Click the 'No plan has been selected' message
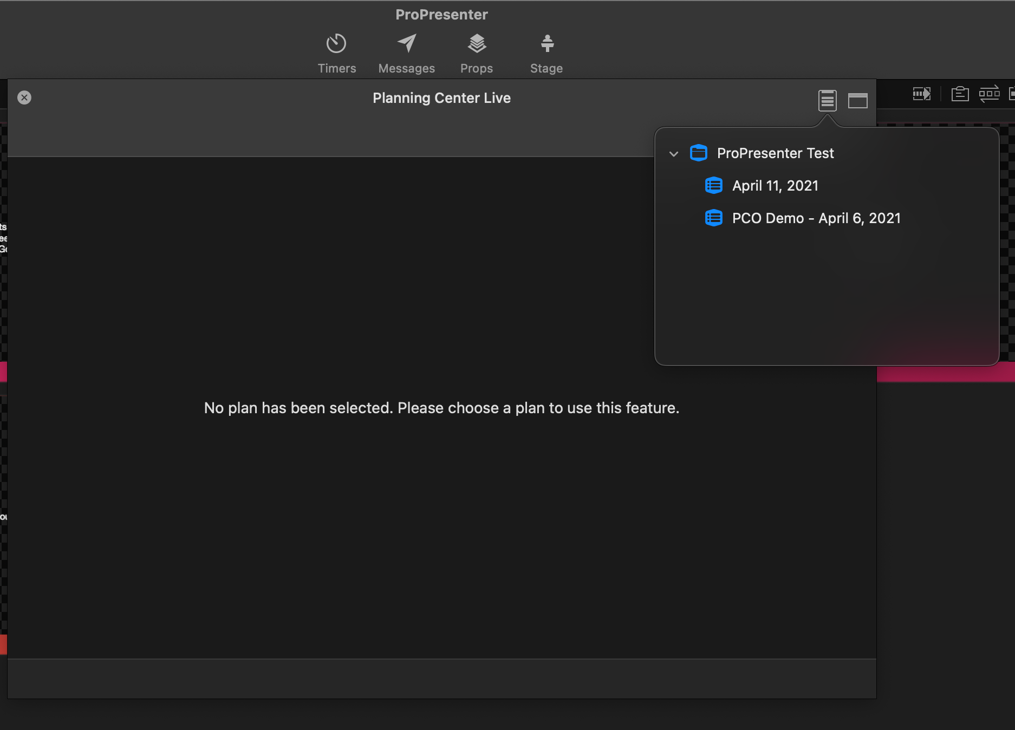1015x730 pixels. click(x=441, y=408)
